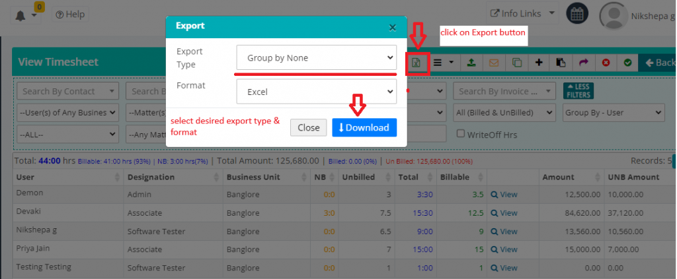Collapse filters with Less Filters button
Viewport: 677px width, 279px height.
pyautogui.click(x=578, y=91)
